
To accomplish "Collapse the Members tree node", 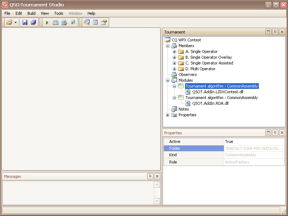I will pos(167,46).
